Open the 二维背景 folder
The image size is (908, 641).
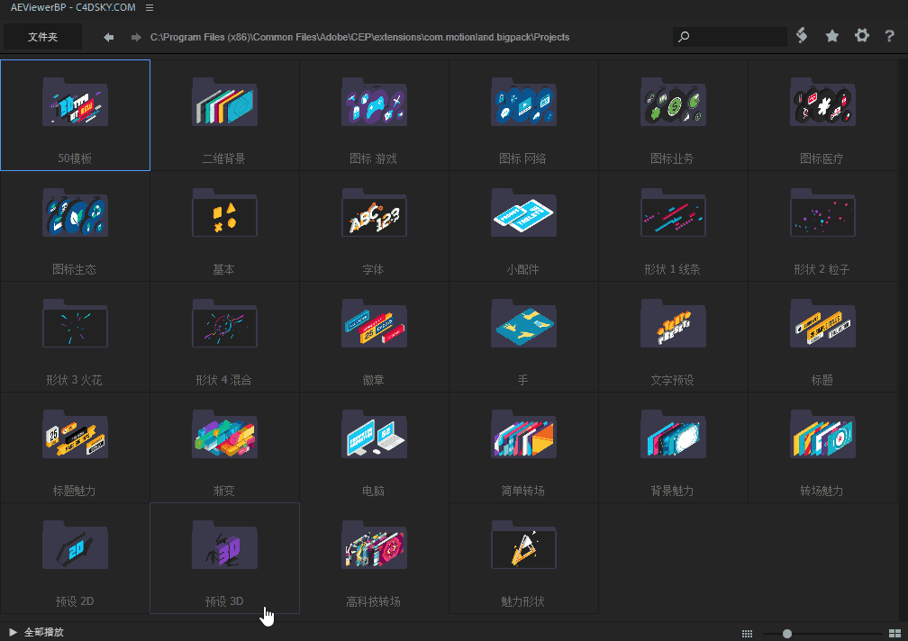224,115
